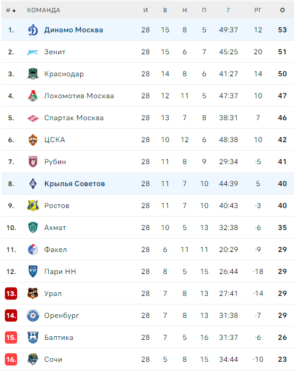294x371 pixels.
Task: Click the Sochi club logo
Action: [x=33, y=359]
